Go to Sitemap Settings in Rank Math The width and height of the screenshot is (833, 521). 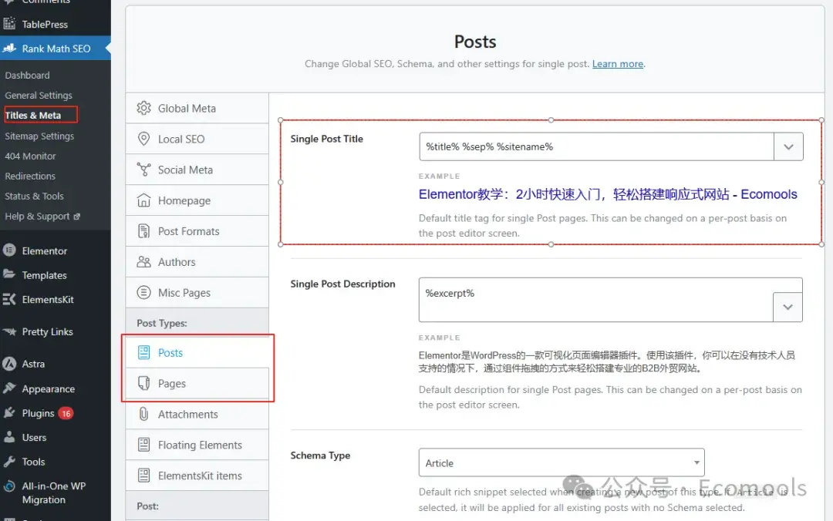pos(39,136)
